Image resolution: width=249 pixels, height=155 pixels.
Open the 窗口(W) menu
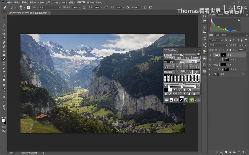pos(90,2)
